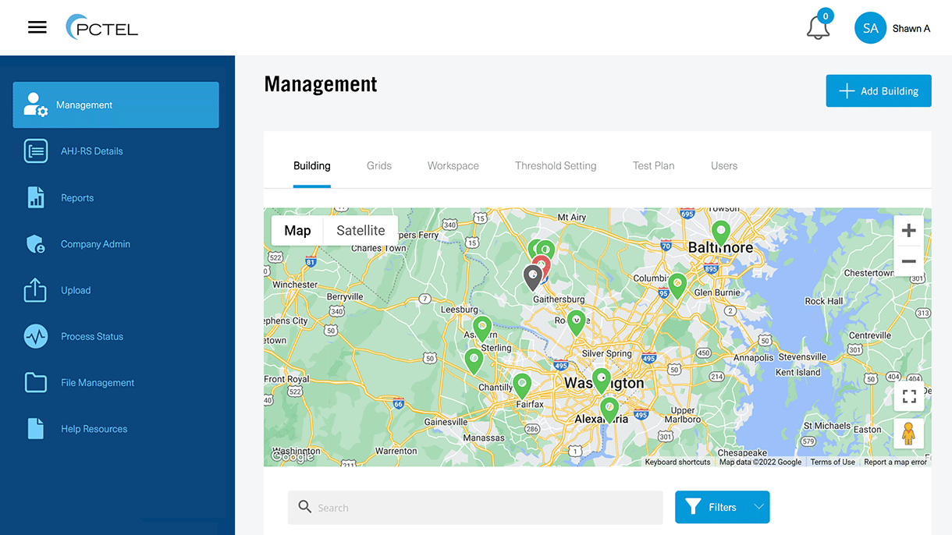Select the Street View pegman icon
The width and height of the screenshot is (952, 535).
[x=908, y=434]
